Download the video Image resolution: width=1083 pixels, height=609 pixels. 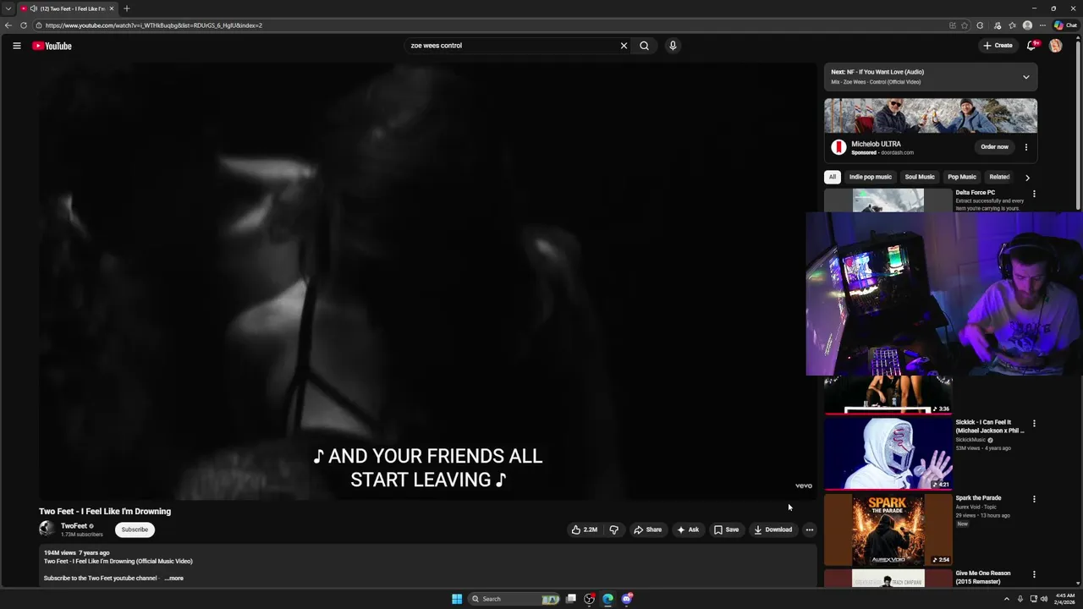click(x=772, y=529)
